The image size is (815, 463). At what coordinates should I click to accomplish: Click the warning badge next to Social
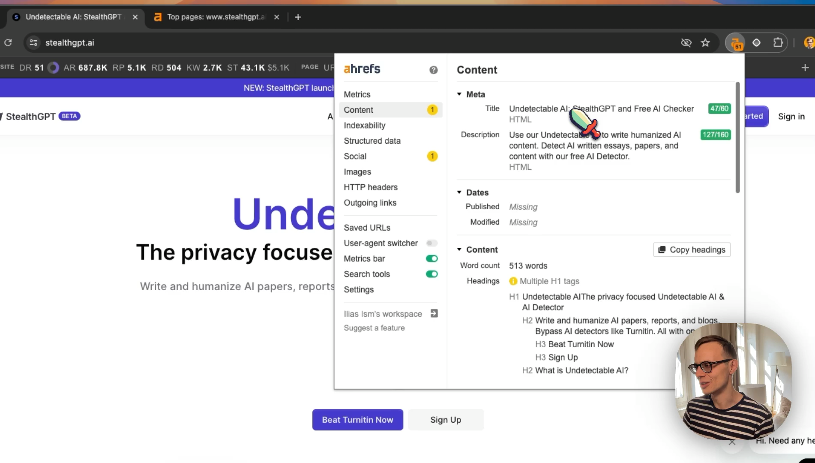coord(432,156)
